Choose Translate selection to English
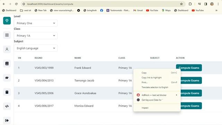This screenshot has width=222, height=125. [157, 87]
